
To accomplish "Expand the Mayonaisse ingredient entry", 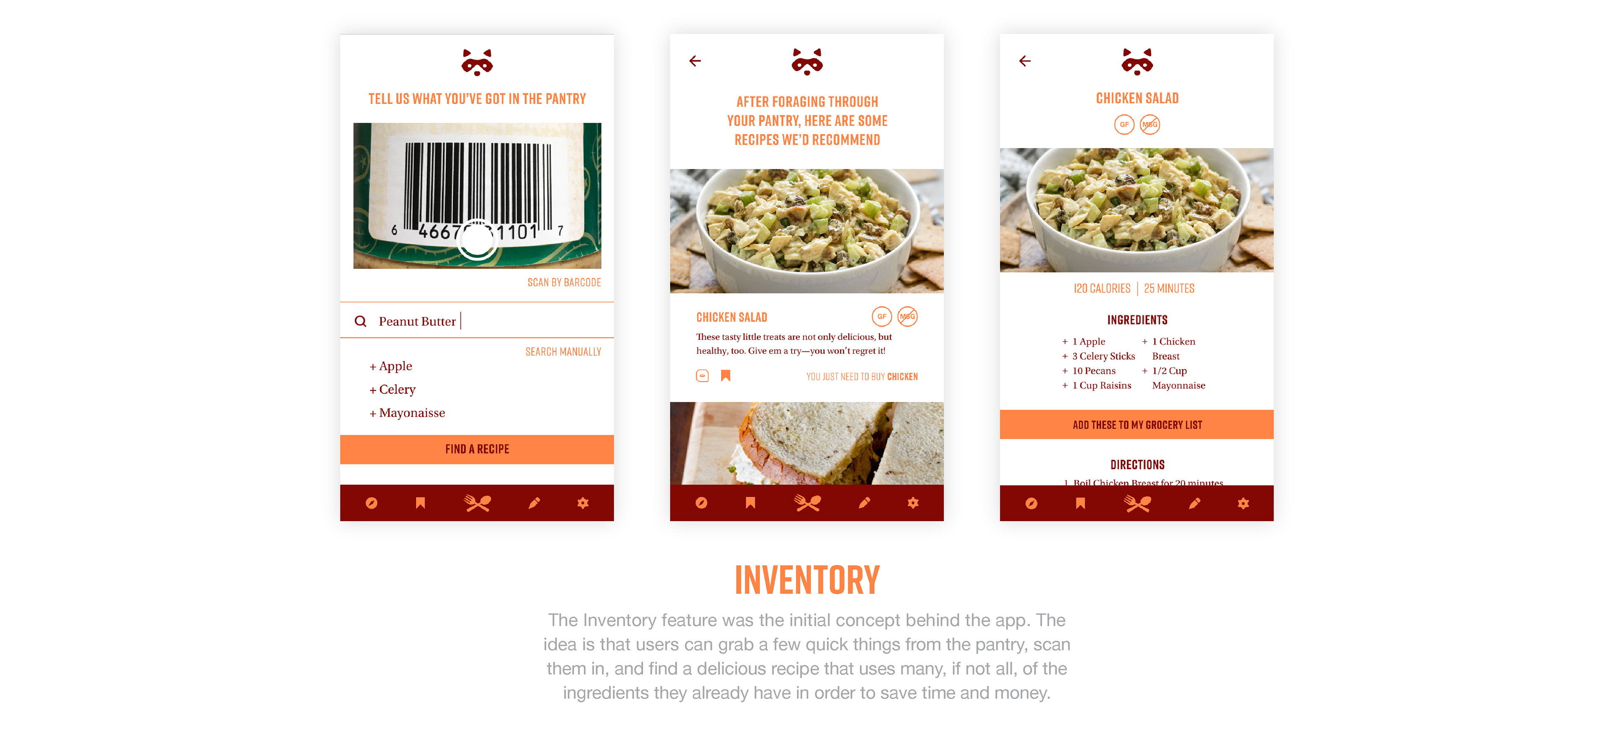I will click(x=407, y=414).
